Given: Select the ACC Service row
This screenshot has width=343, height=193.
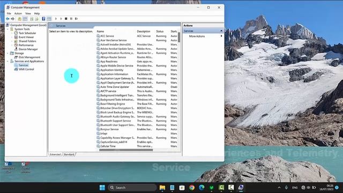Looking at the screenshot, I should click(x=137, y=36).
